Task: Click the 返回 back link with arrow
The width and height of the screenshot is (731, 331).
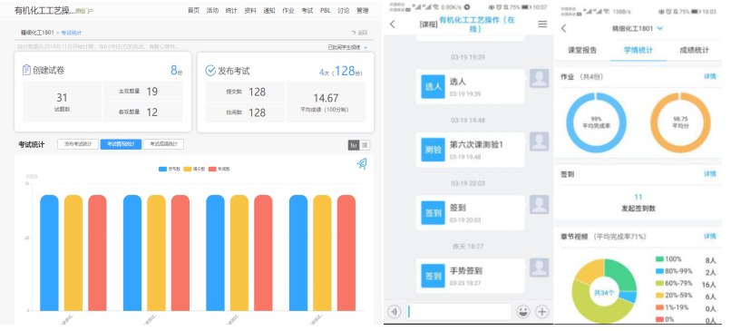Action: coord(359,33)
